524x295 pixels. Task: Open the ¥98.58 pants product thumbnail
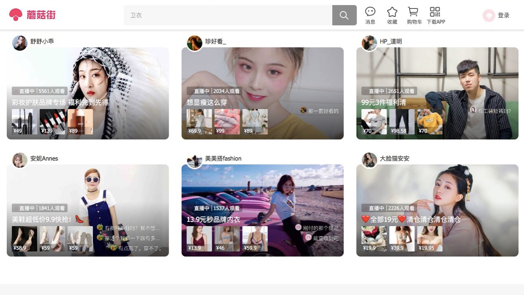click(401, 122)
